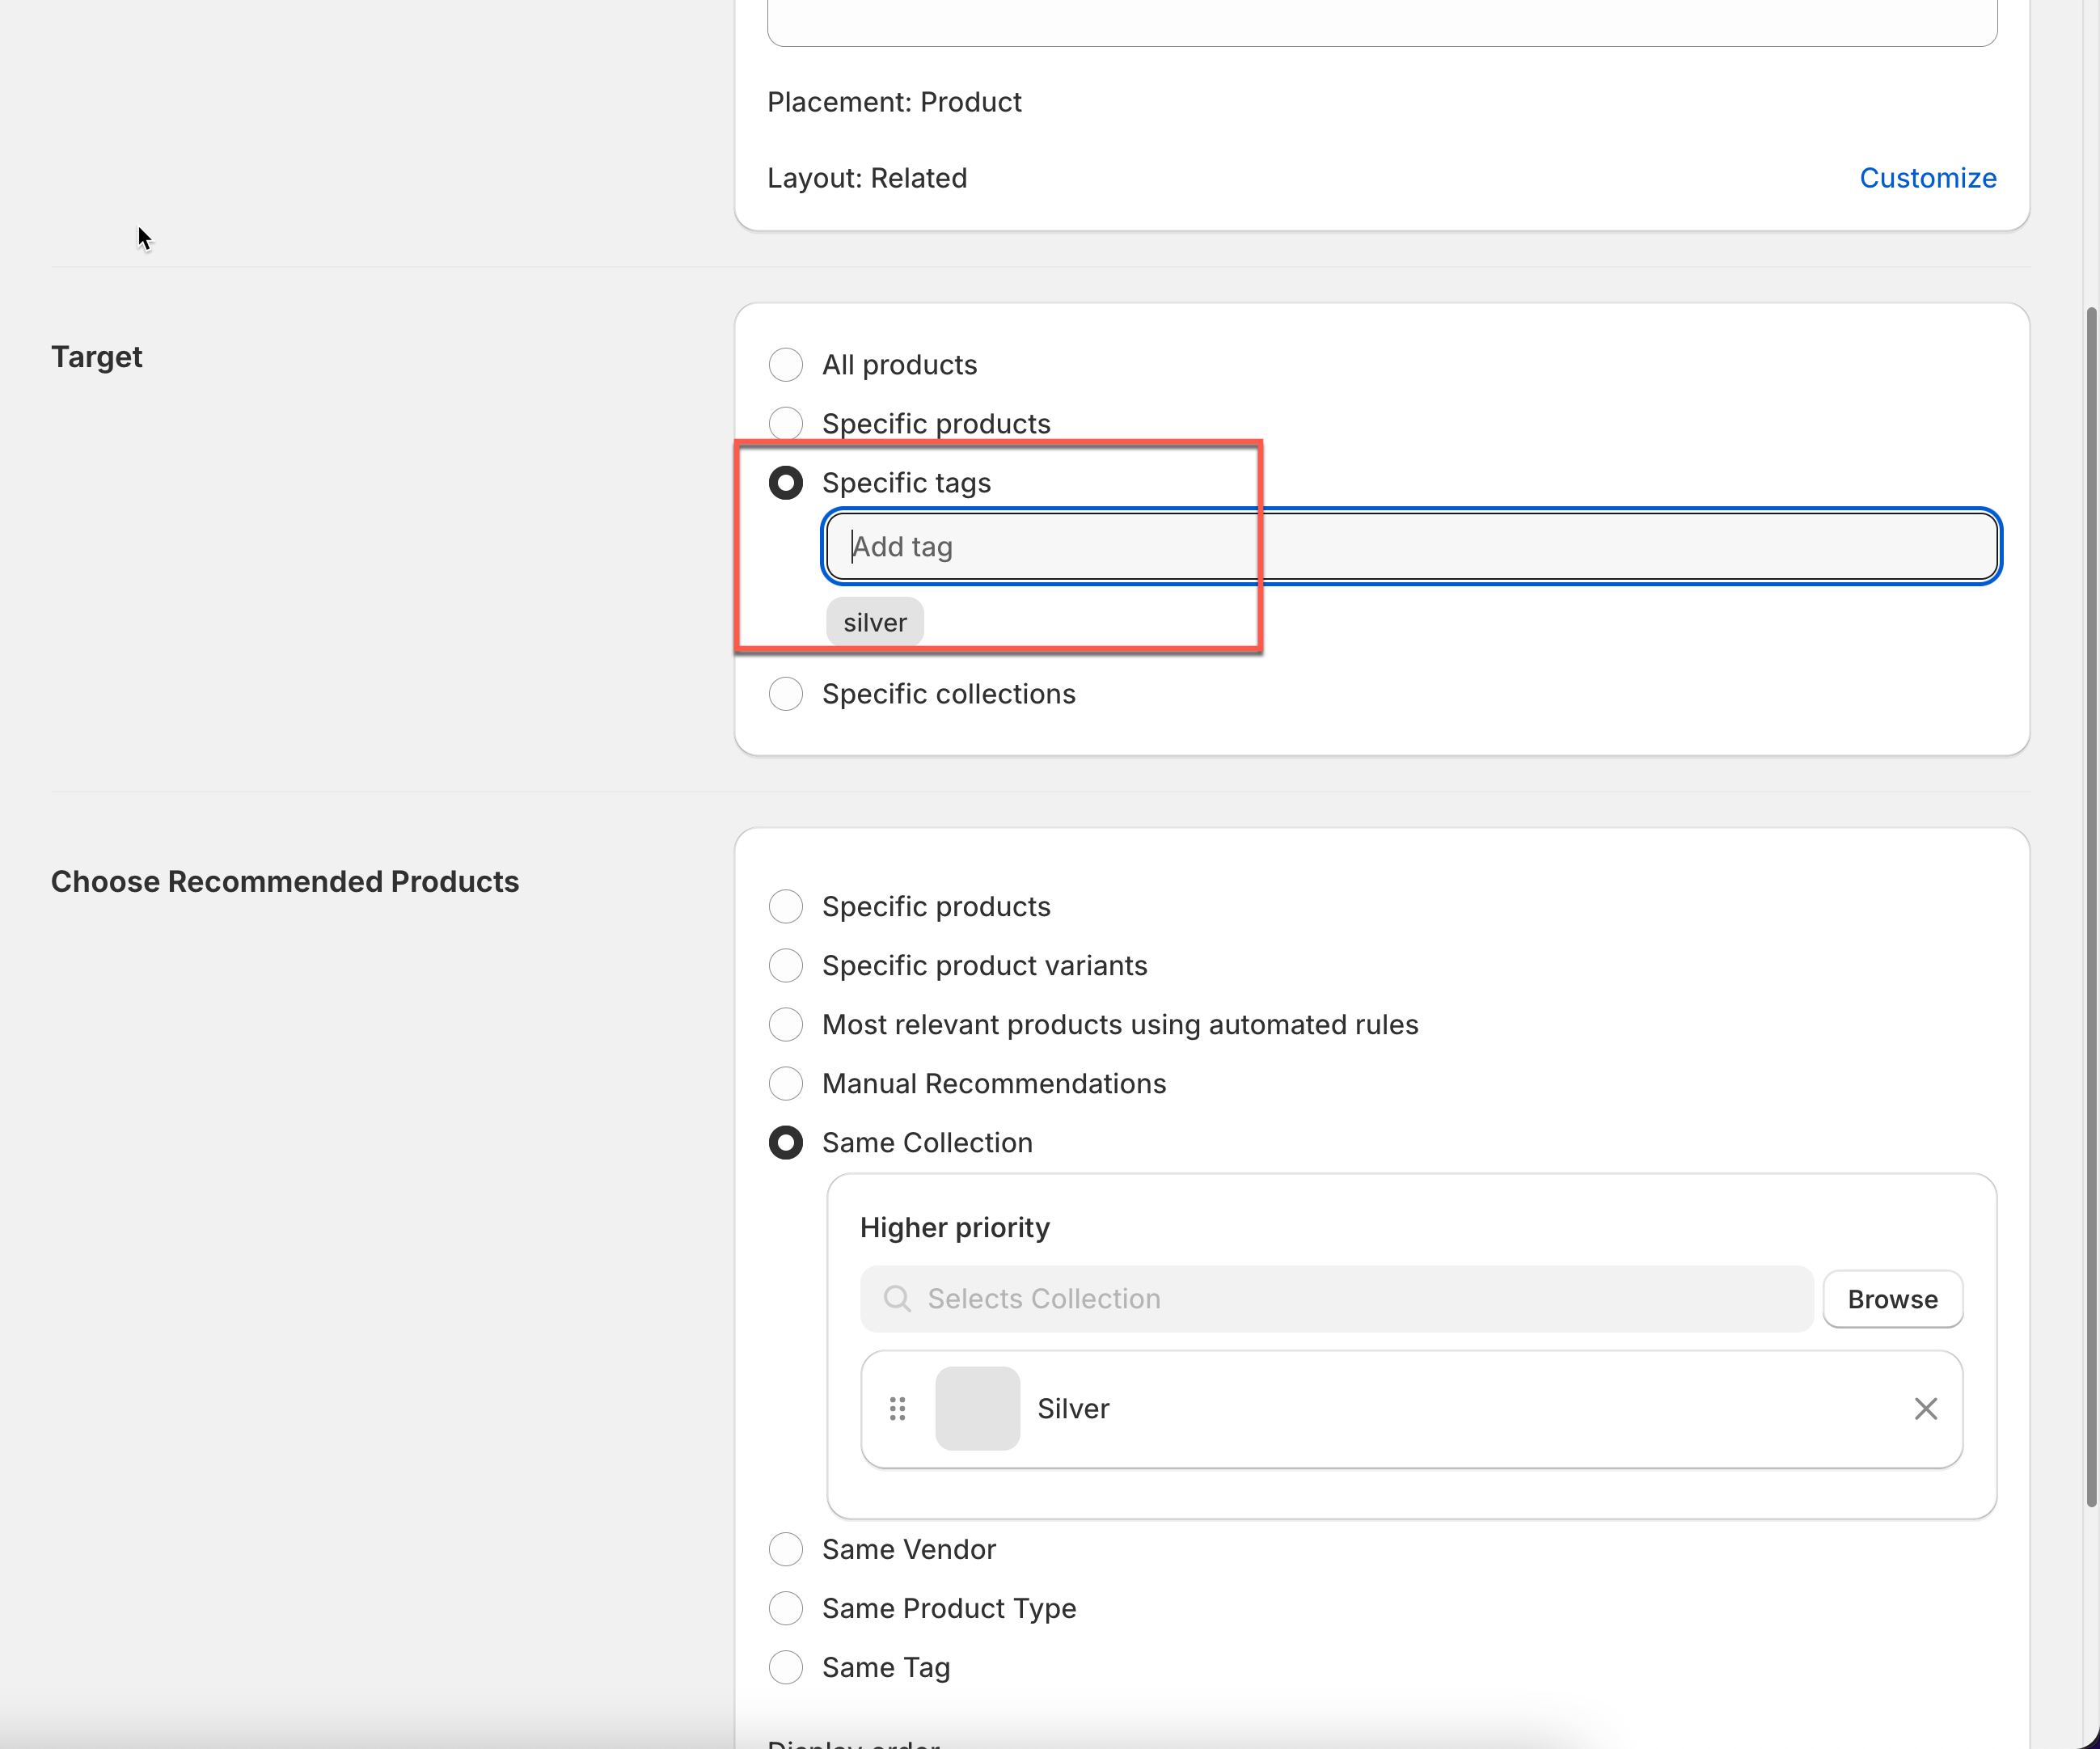Screen dimensions: 2100x1749
Task: Click the Customize link
Action: pos(1927,178)
